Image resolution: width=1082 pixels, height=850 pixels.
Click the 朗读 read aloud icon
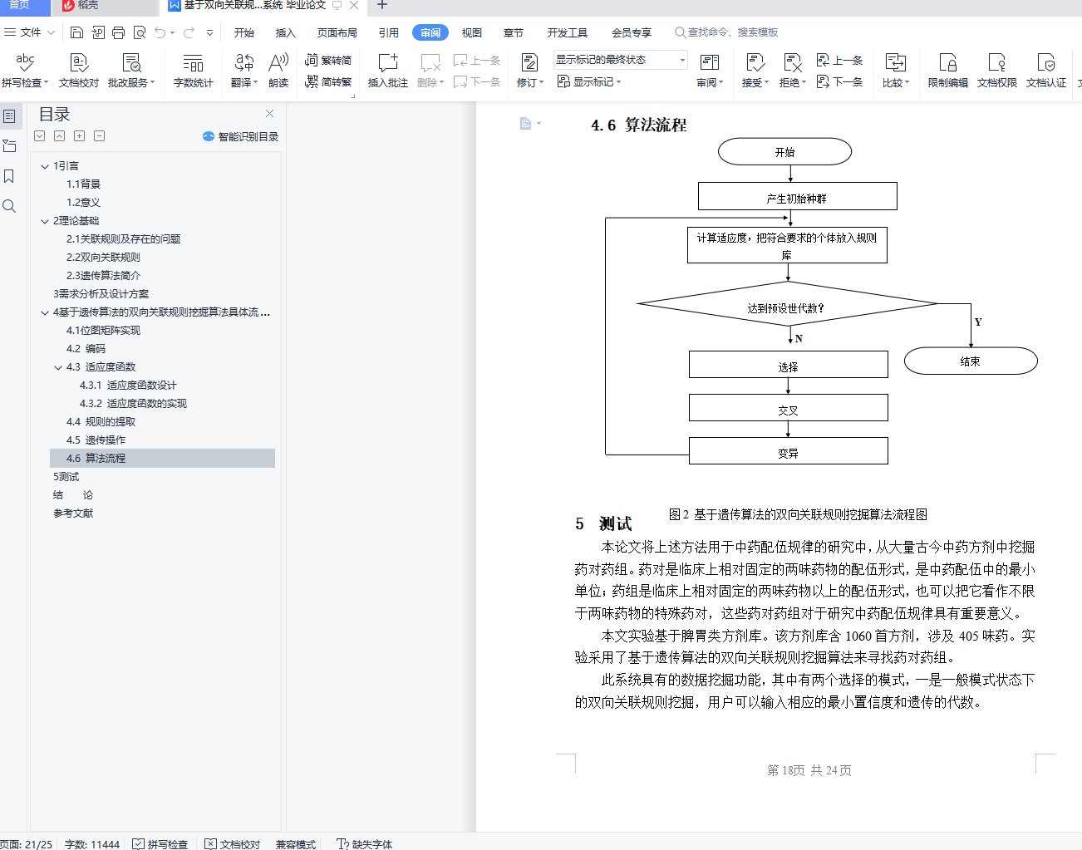[x=278, y=71]
